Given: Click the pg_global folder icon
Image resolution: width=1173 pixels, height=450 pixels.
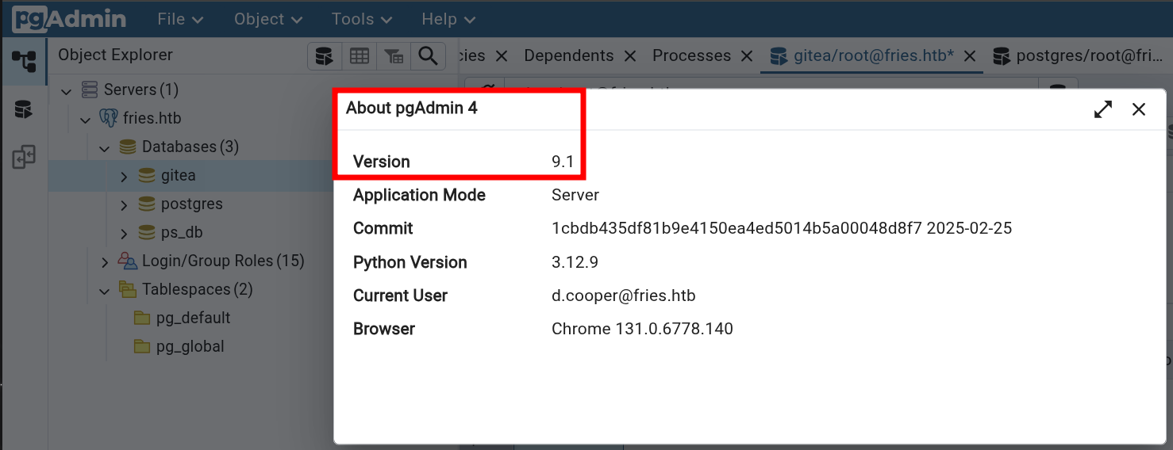Looking at the screenshot, I should point(142,346).
